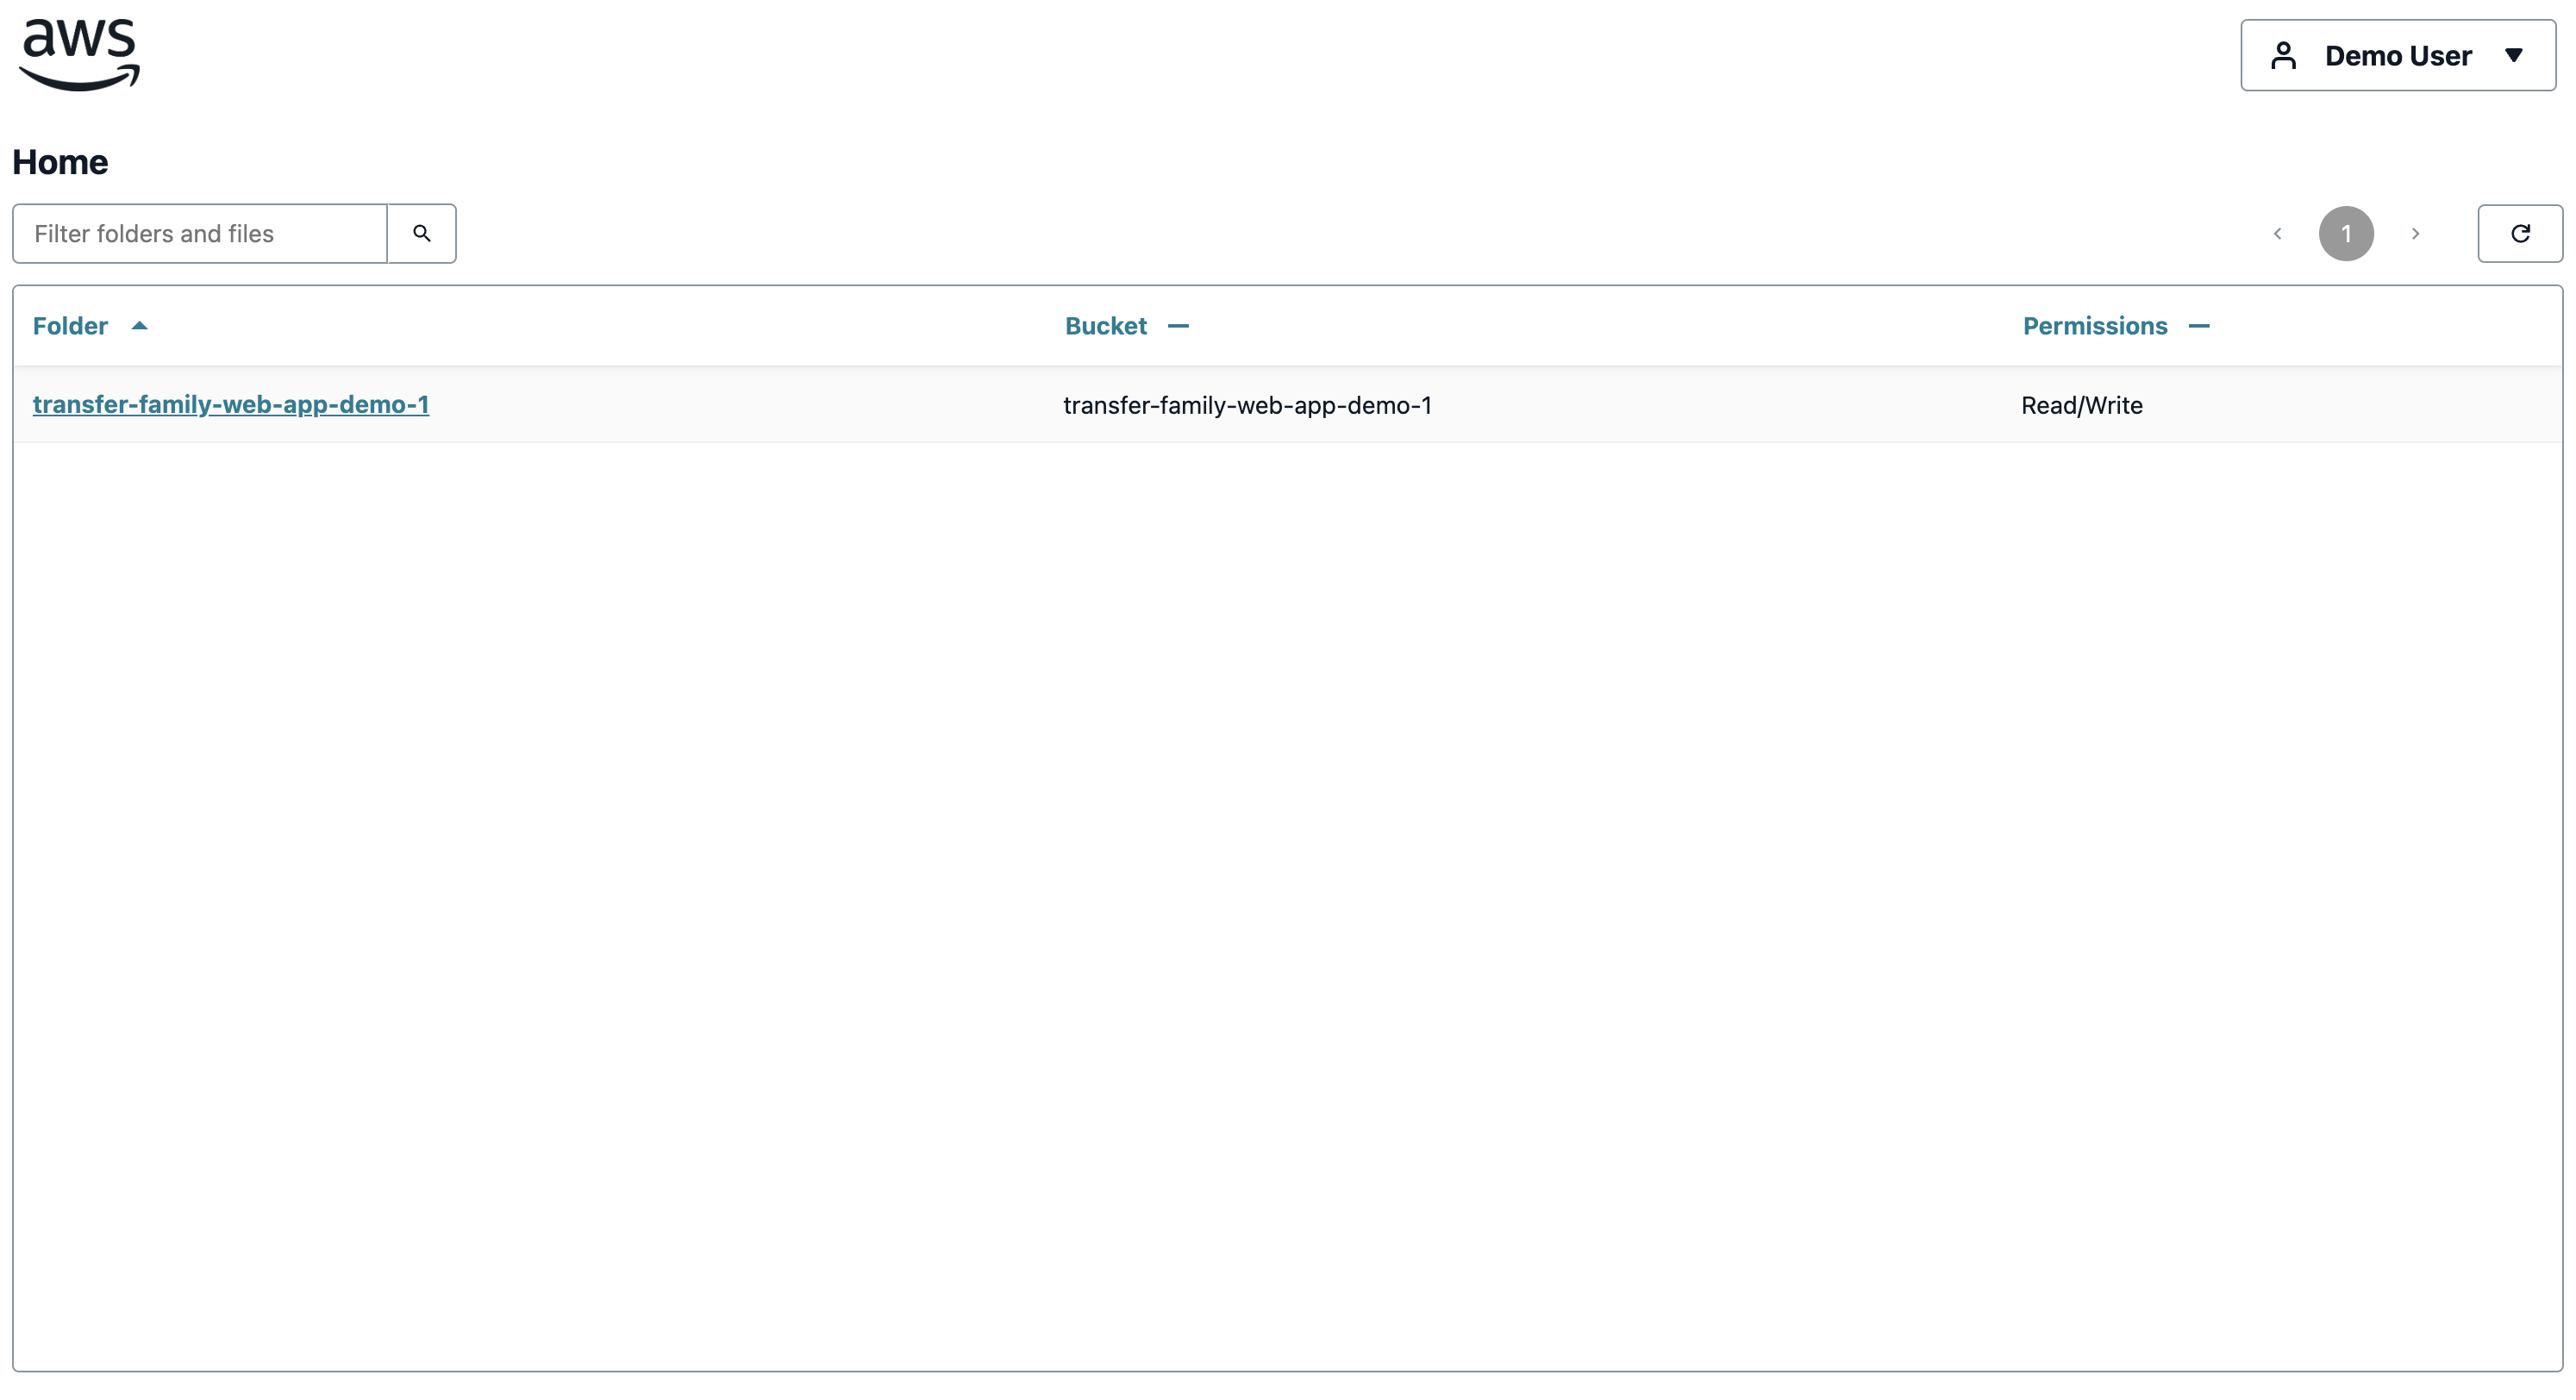Screen dimensions: 2576x1400
Task: Sort by the Bucket column header
Action: point(1105,326)
